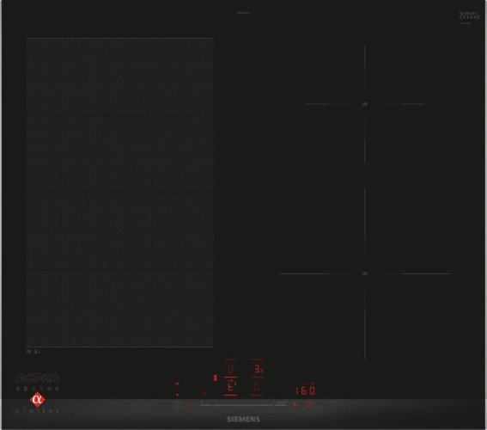Tap the red childproof lock symbol beside power
Screen dimensions: 487x430
point(191,404)
